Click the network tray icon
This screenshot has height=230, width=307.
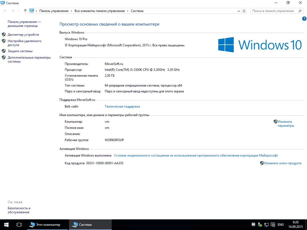coord(266,225)
